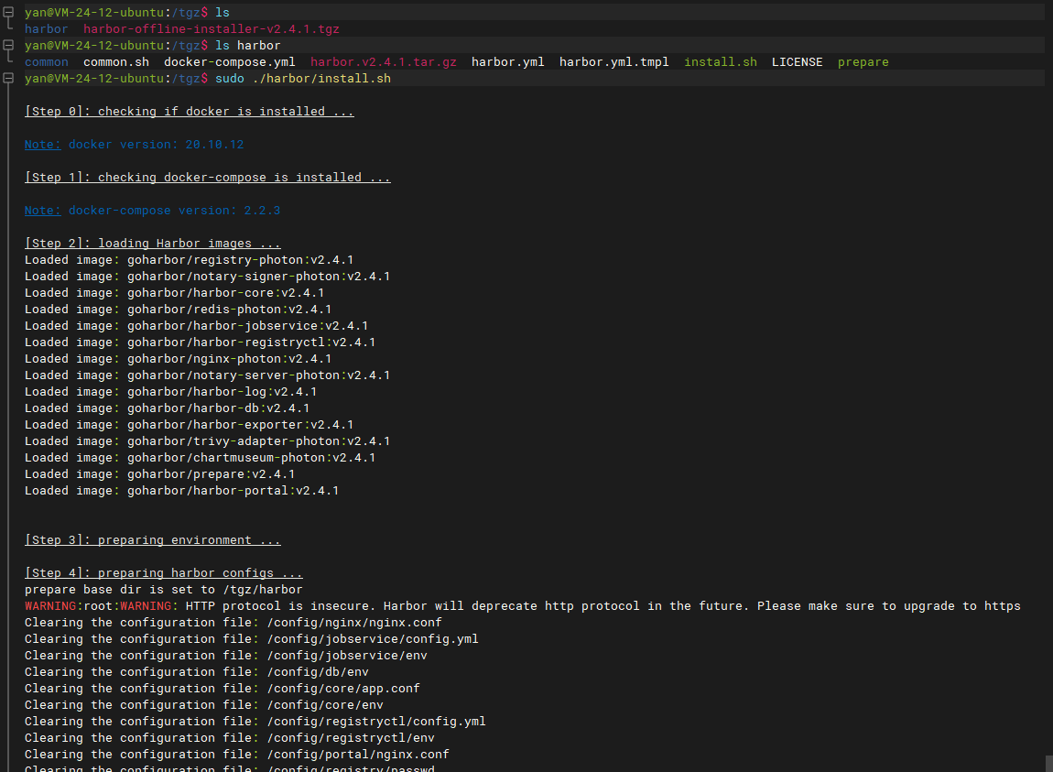Select the harbor.yml.tmpl template file name

click(613, 61)
